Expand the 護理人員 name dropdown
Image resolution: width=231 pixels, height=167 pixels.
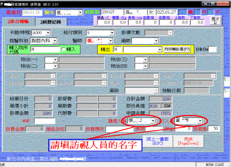pos(153,121)
